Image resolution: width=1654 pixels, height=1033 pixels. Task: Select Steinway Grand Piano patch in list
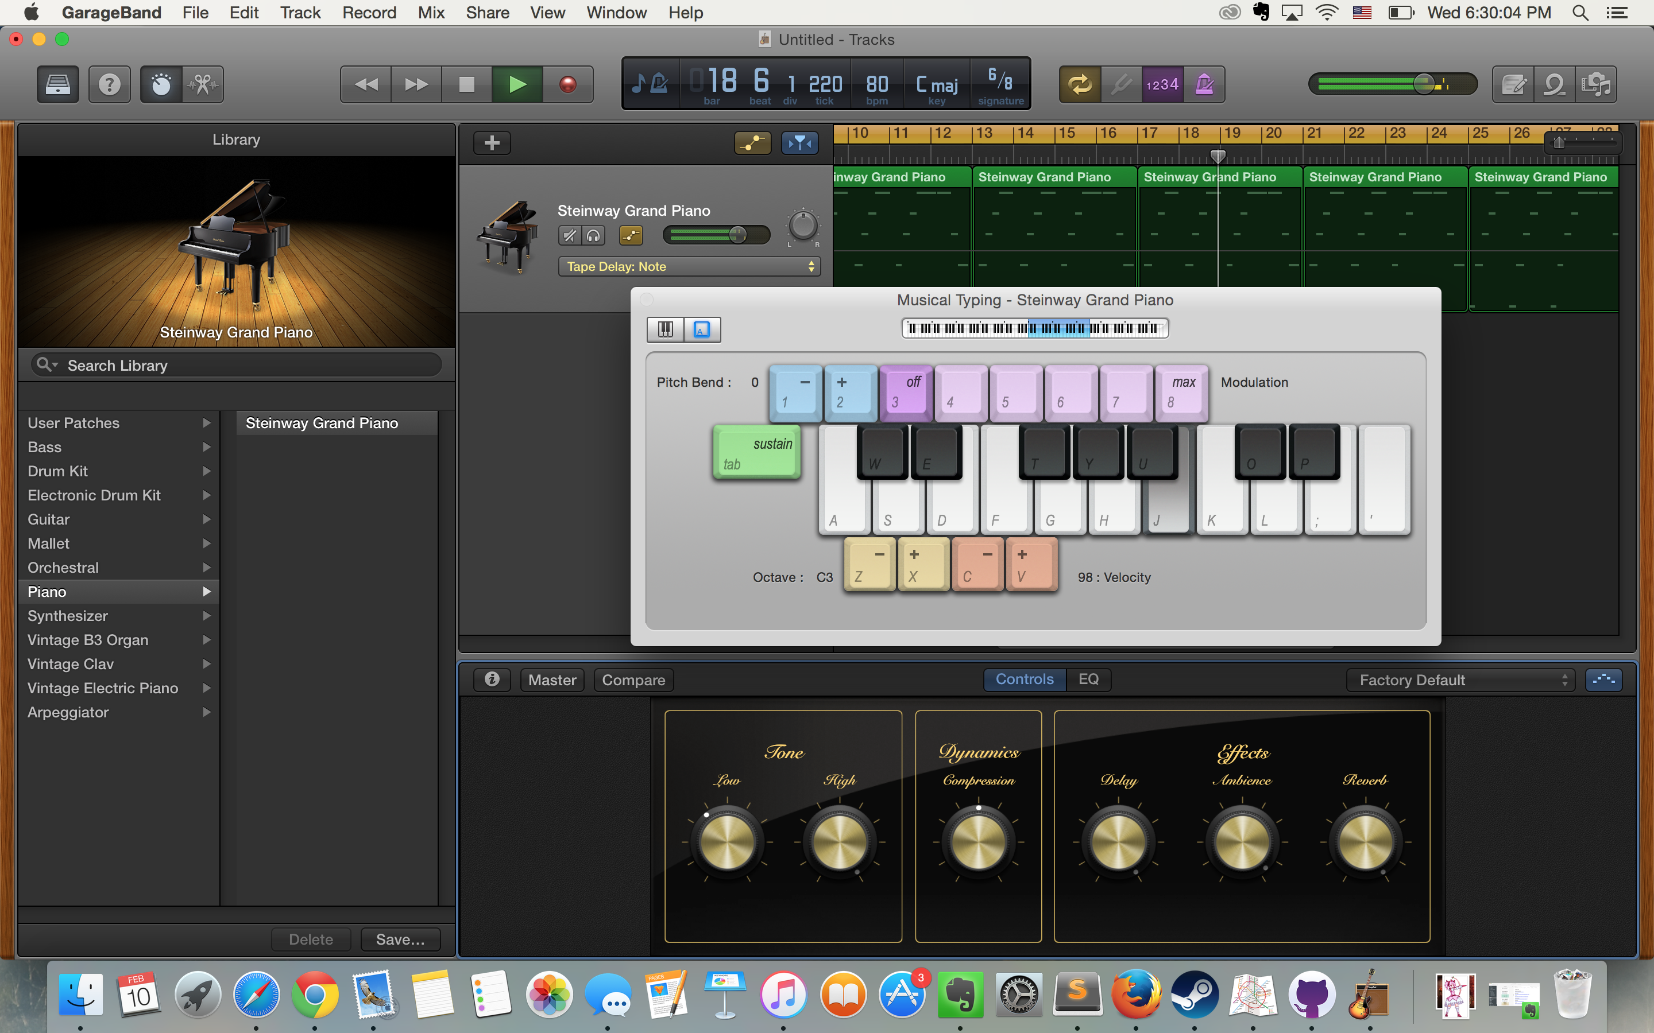[x=337, y=423]
